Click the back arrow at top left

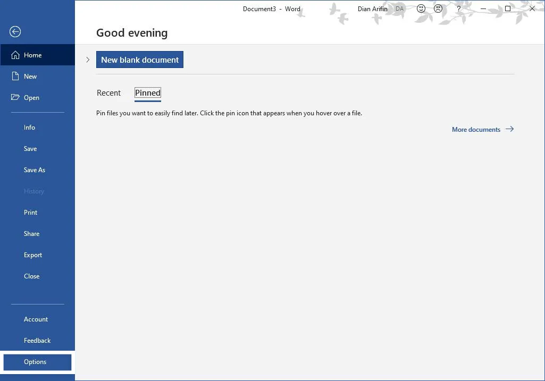pyautogui.click(x=15, y=32)
